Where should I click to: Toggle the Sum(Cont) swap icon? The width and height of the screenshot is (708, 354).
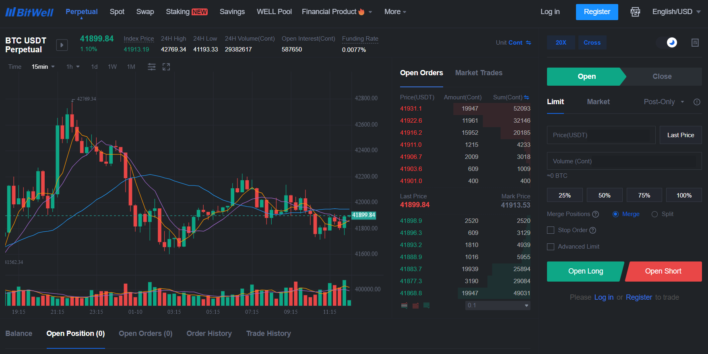click(526, 97)
